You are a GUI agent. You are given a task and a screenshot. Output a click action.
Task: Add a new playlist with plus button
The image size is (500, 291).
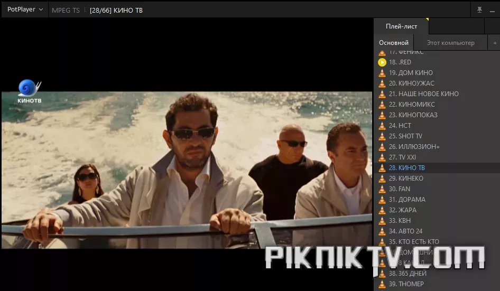click(x=495, y=43)
